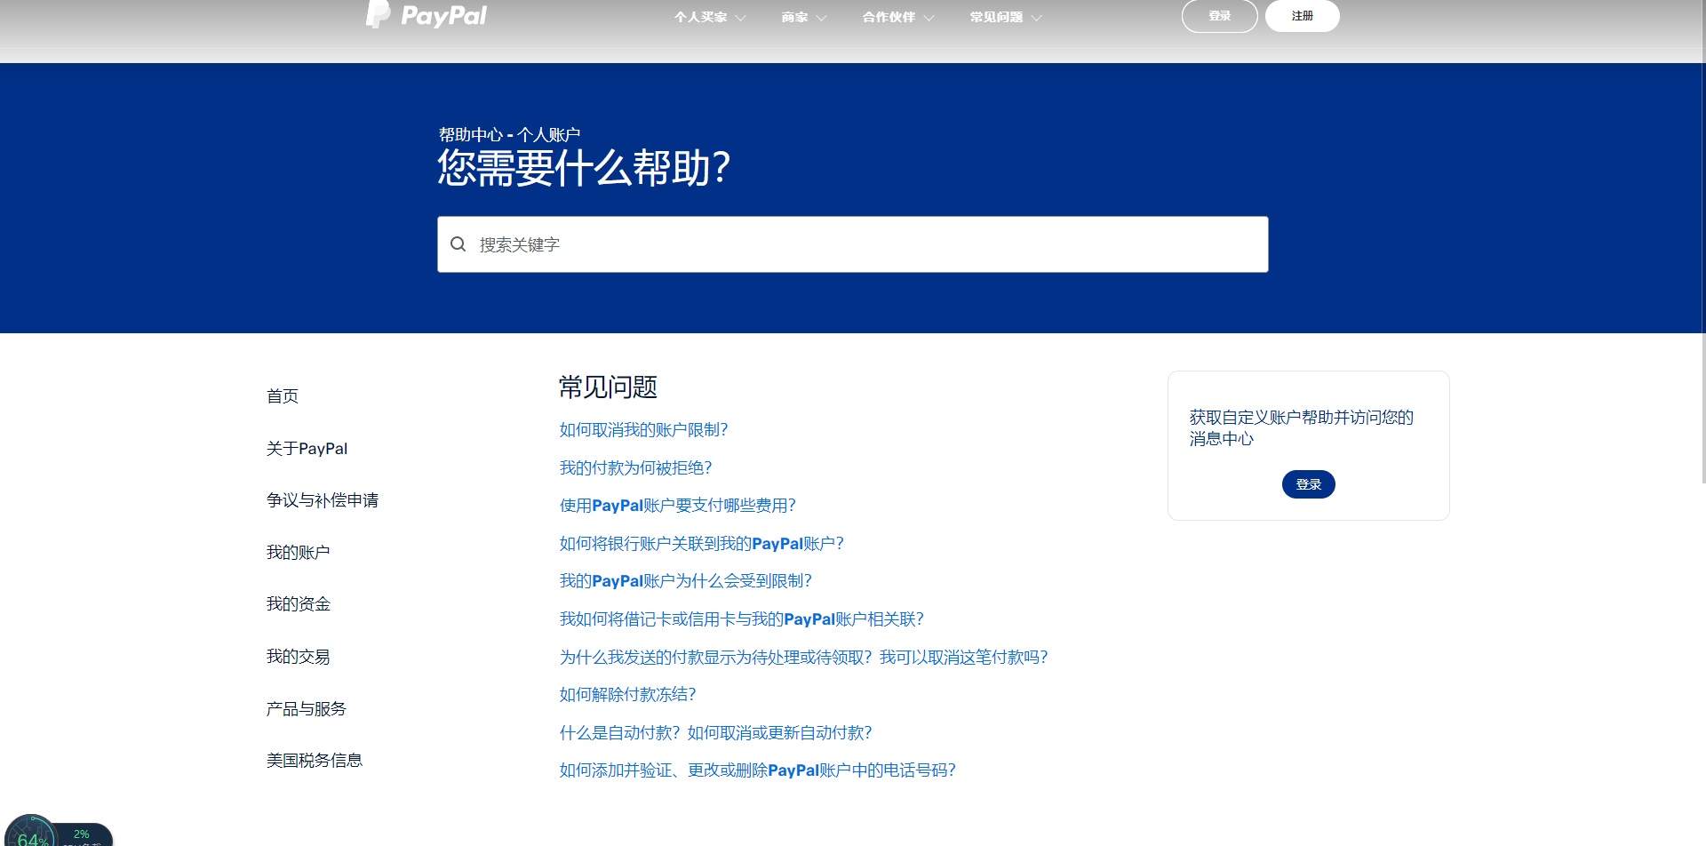Screen dimensions: 1706x846
Task: Click the 常见问题 section heading
Action: 609,387
